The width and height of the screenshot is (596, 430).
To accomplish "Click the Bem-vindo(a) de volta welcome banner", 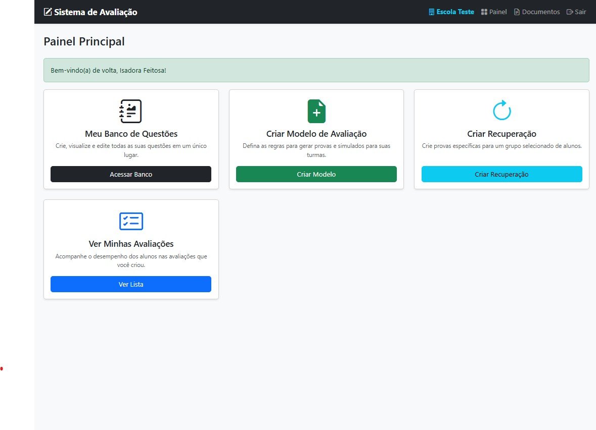I will click(x=316, y=70).
